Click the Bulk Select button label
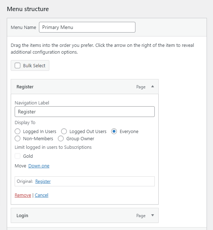 tap(34, 65)
